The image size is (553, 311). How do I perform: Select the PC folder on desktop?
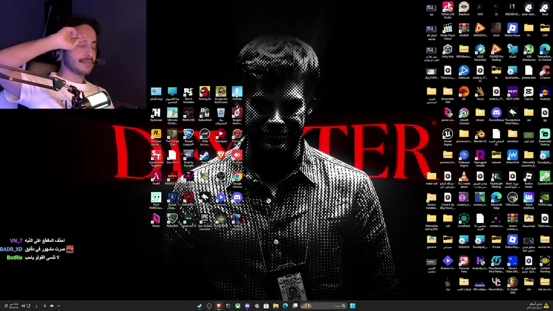coord(529,30)
